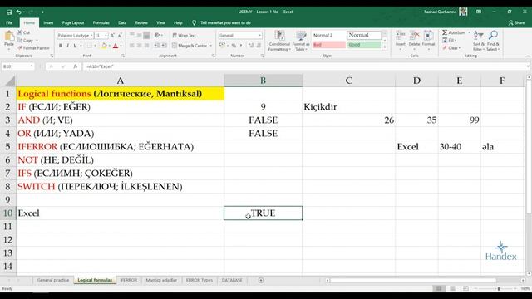Switch to the Insert ribbon tab
This screenshot has height=299, width=532.
pos(48,22)
